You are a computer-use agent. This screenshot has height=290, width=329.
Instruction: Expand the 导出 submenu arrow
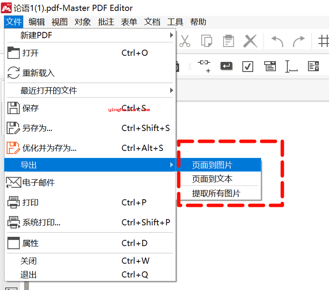[171, 165]
